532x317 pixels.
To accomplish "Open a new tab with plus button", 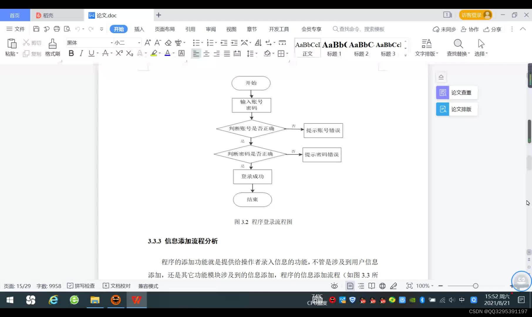I will [159, 15].
